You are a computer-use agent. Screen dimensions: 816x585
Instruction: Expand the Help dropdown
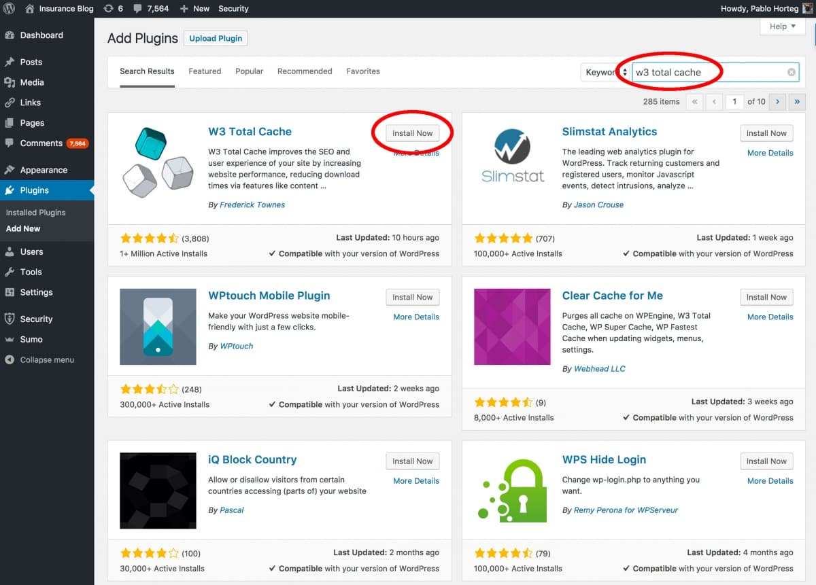tap(781, 26)
